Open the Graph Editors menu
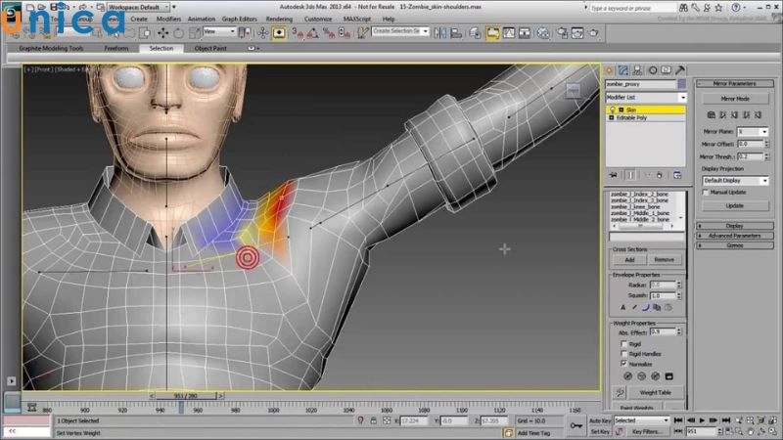This screenshot has height=440, width=783. pos(238,18)
